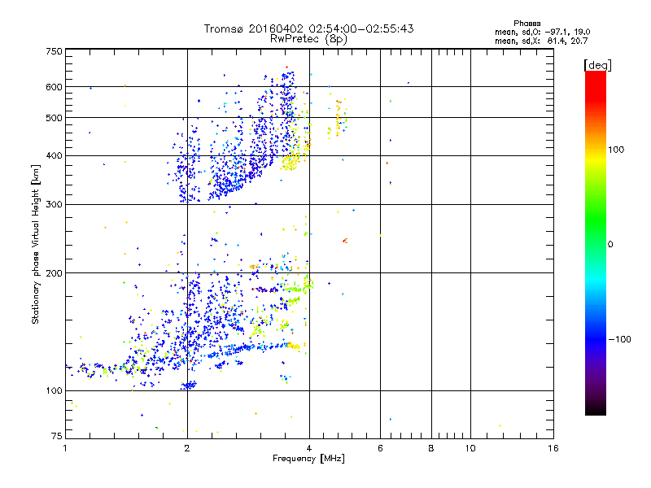Click the '-100' colorbar tick label
Screen dimensions: 651x488
point(619,339)
